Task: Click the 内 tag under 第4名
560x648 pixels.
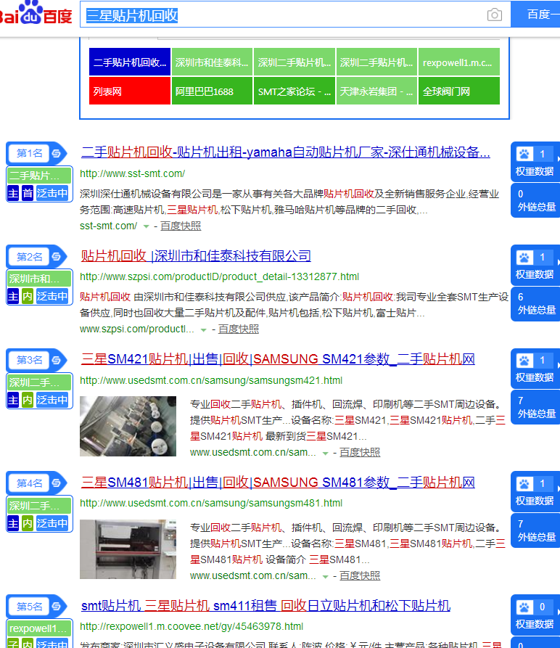Action: coord(28,523)
